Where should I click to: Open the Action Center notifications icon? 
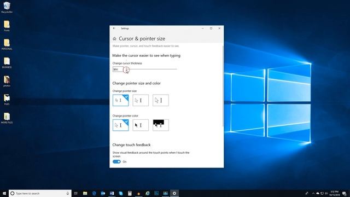345,193
